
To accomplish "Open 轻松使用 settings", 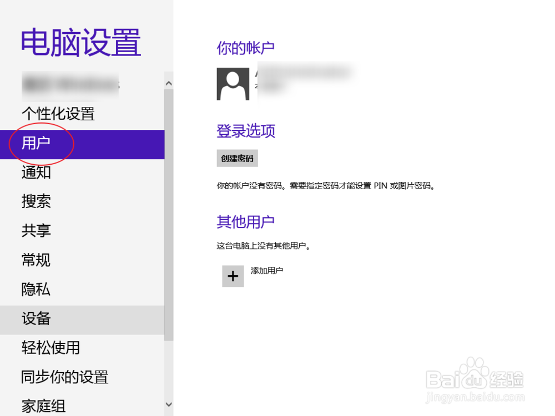I will [x=82, y=348].
